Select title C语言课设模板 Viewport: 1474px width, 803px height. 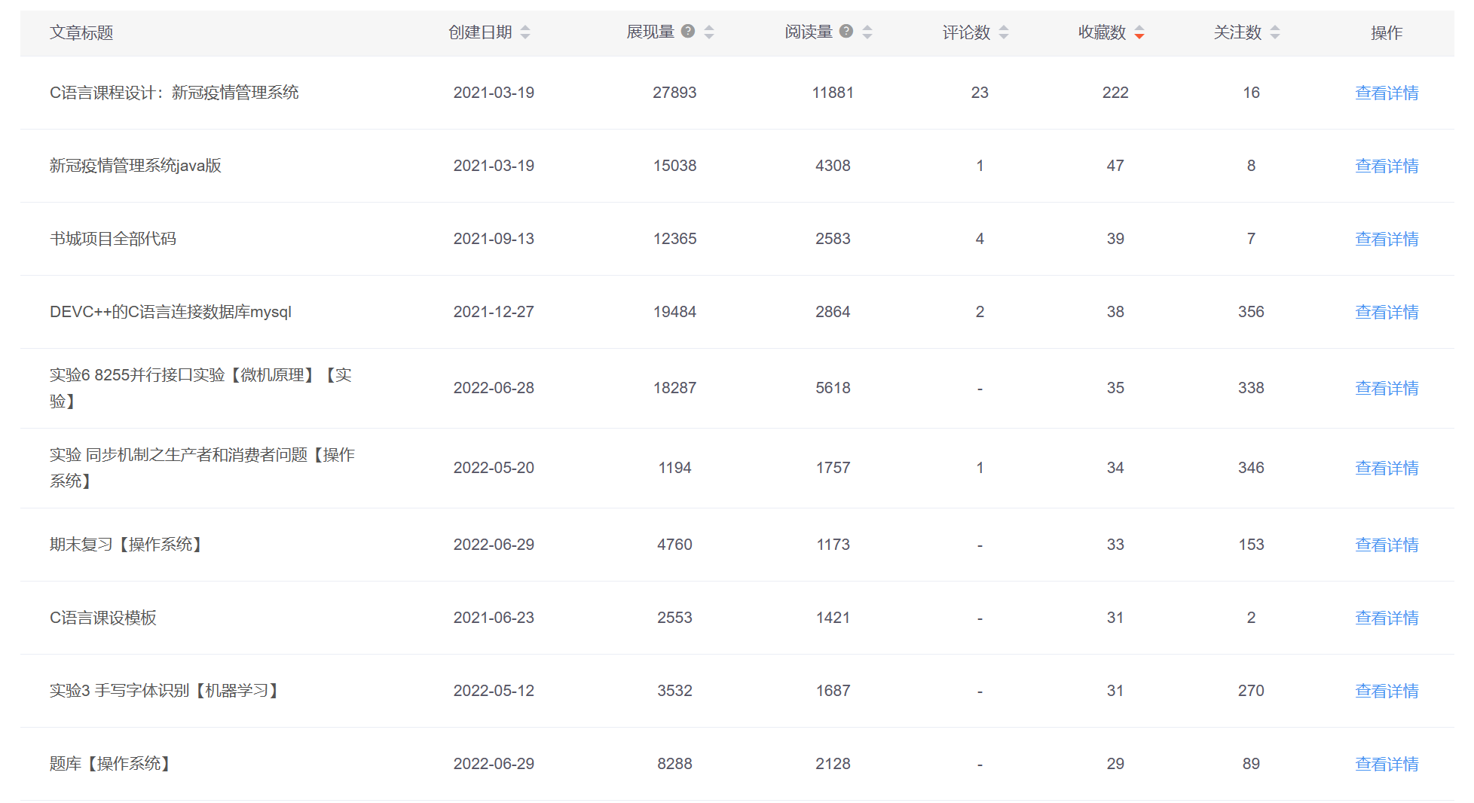tap(103, 618)
